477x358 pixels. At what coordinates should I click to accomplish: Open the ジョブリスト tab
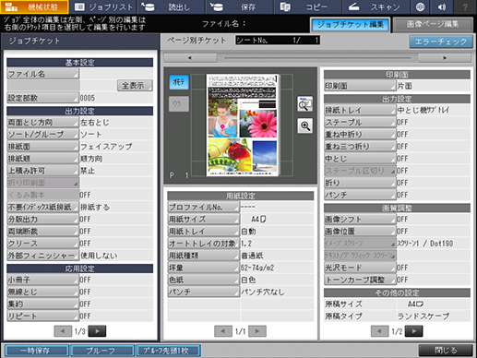click(x=103, y=6)
